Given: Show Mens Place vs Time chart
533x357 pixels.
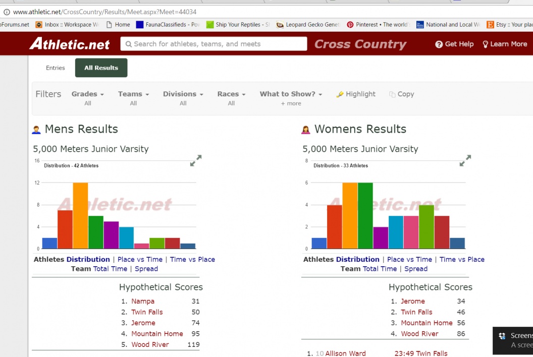Looking at the screenshot, I should click(x=140, y=260).
